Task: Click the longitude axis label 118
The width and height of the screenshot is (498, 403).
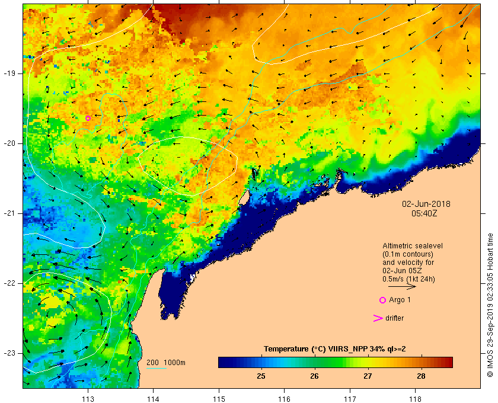Action: coord(416,399)
